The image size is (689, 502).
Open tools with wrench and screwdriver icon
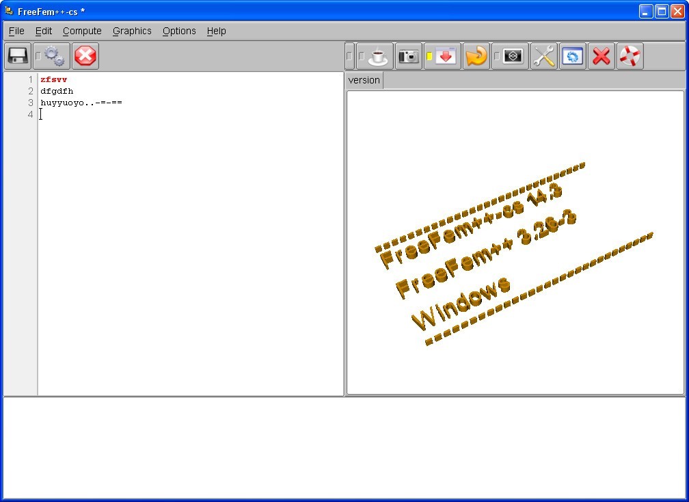pyautogui.click(x=544, y=56)
